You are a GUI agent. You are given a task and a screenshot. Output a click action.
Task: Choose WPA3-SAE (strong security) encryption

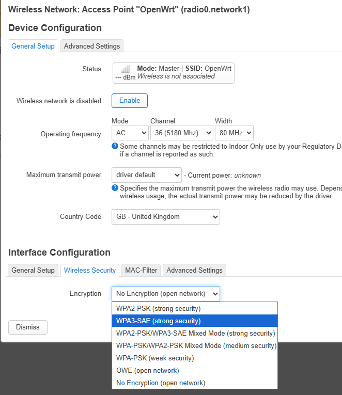tap(195, 321)
